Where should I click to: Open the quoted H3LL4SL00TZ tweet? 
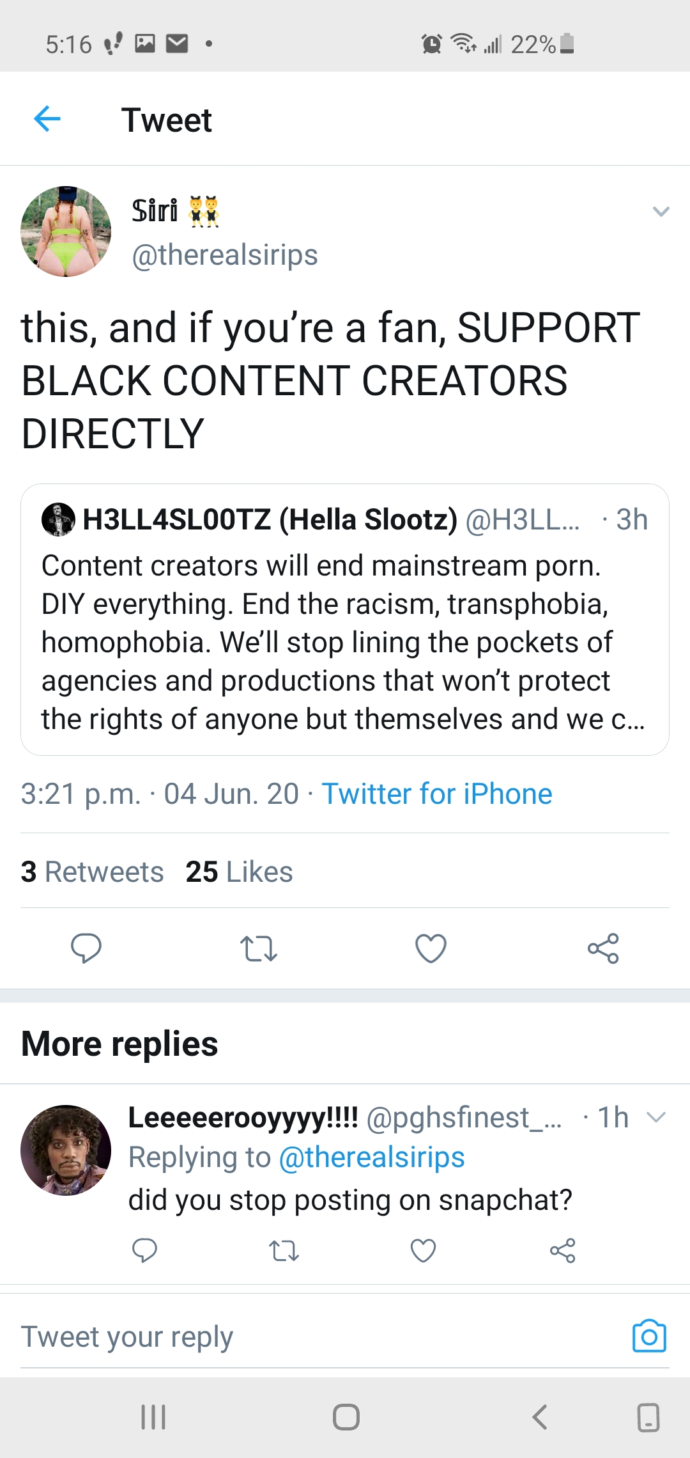[345, 620]
